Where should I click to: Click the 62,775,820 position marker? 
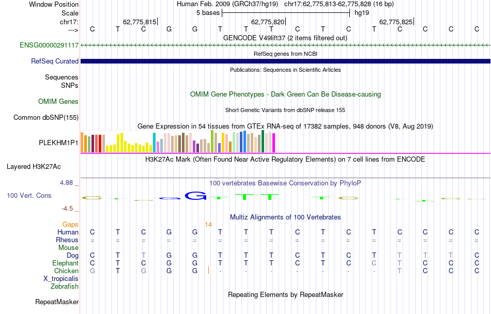click(x=268, y=22)
